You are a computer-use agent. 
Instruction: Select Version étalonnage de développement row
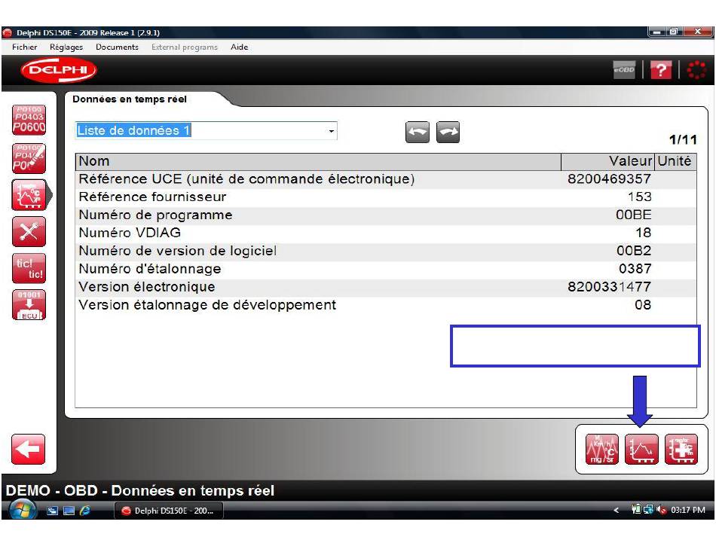(386, 305)
